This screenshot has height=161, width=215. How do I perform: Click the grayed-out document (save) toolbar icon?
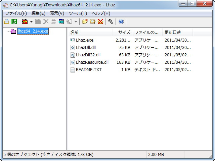[x=38, y=21]
